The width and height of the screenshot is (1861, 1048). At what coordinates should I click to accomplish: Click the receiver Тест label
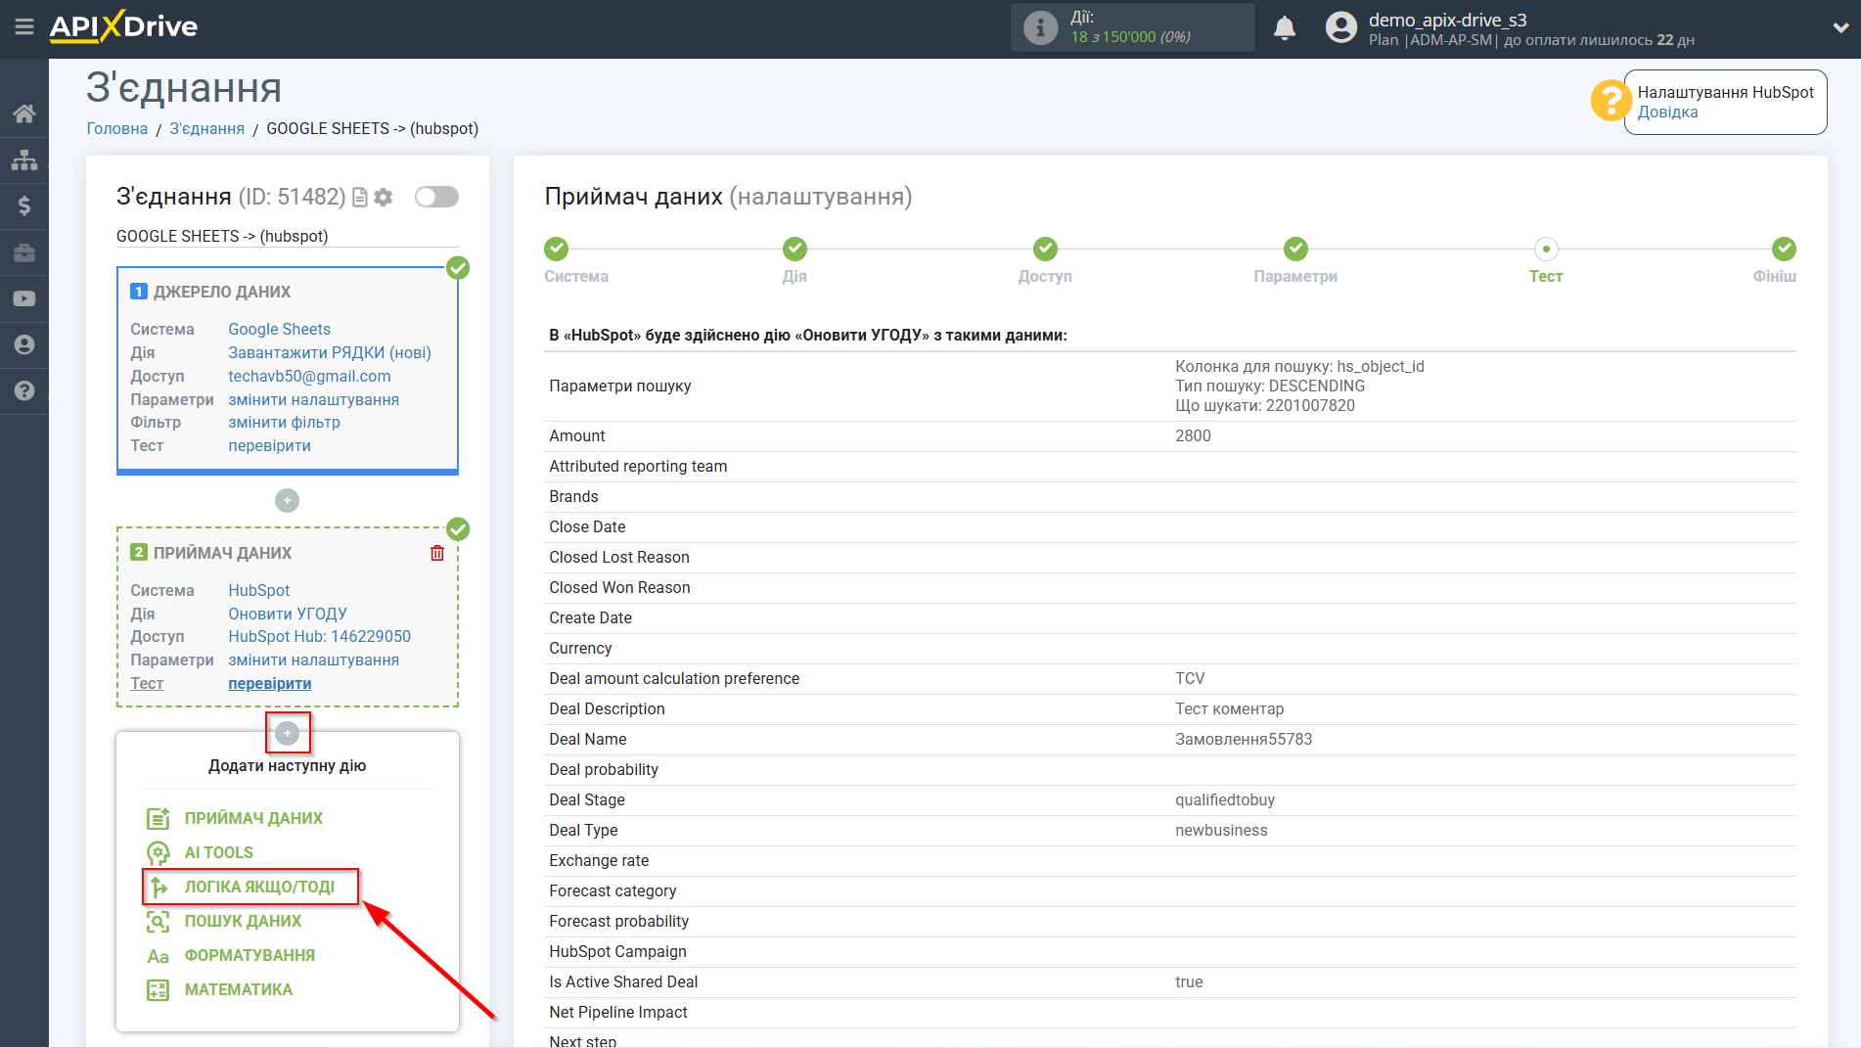click(147, 683)
